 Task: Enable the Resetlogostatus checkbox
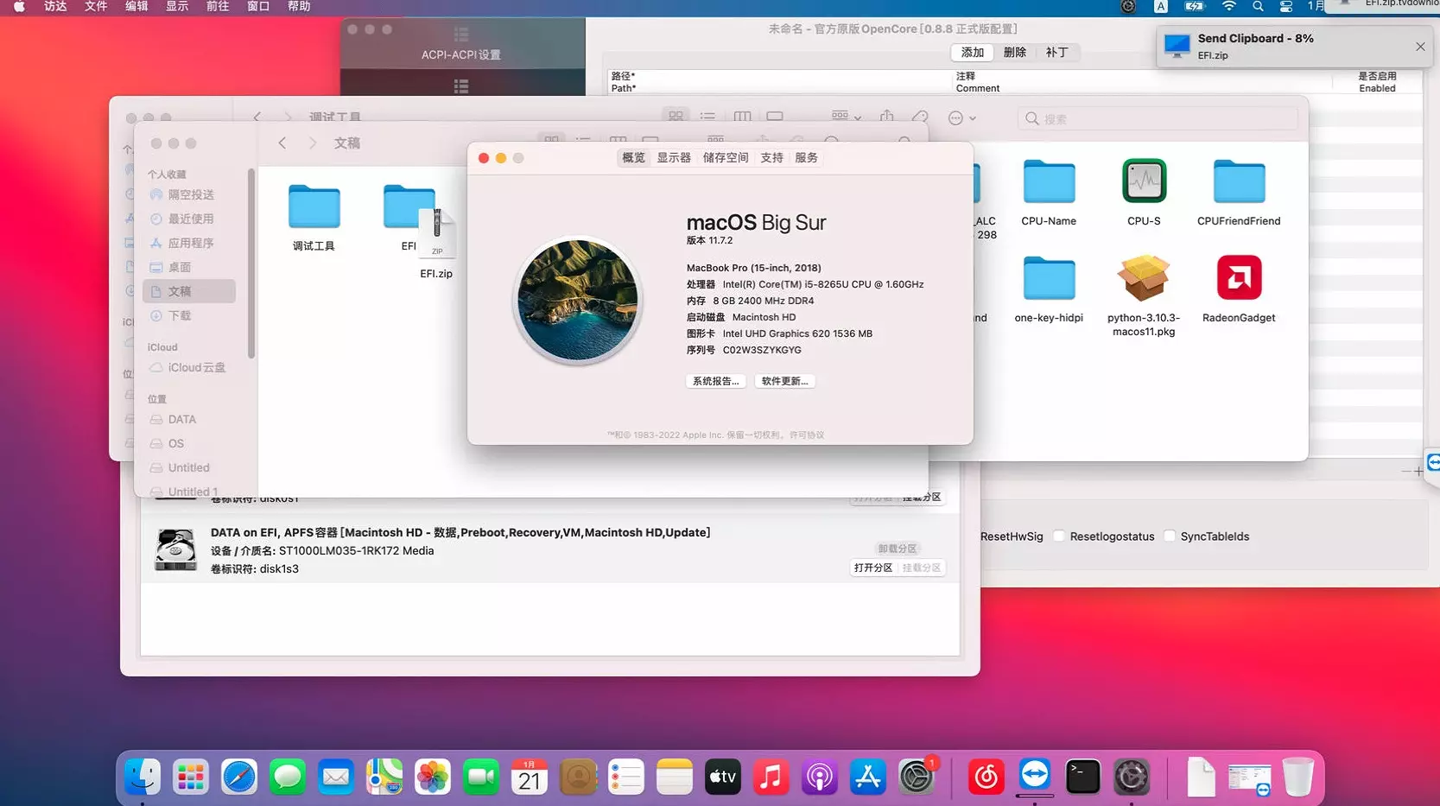pos(1059,536)
